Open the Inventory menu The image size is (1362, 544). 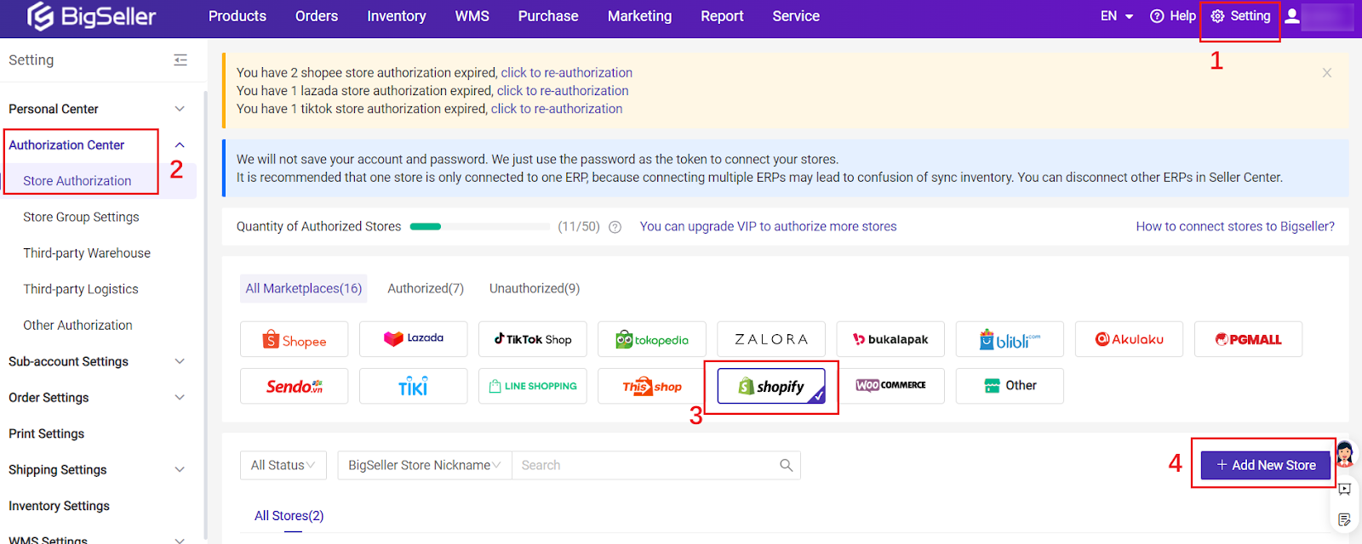coord(397,16)
